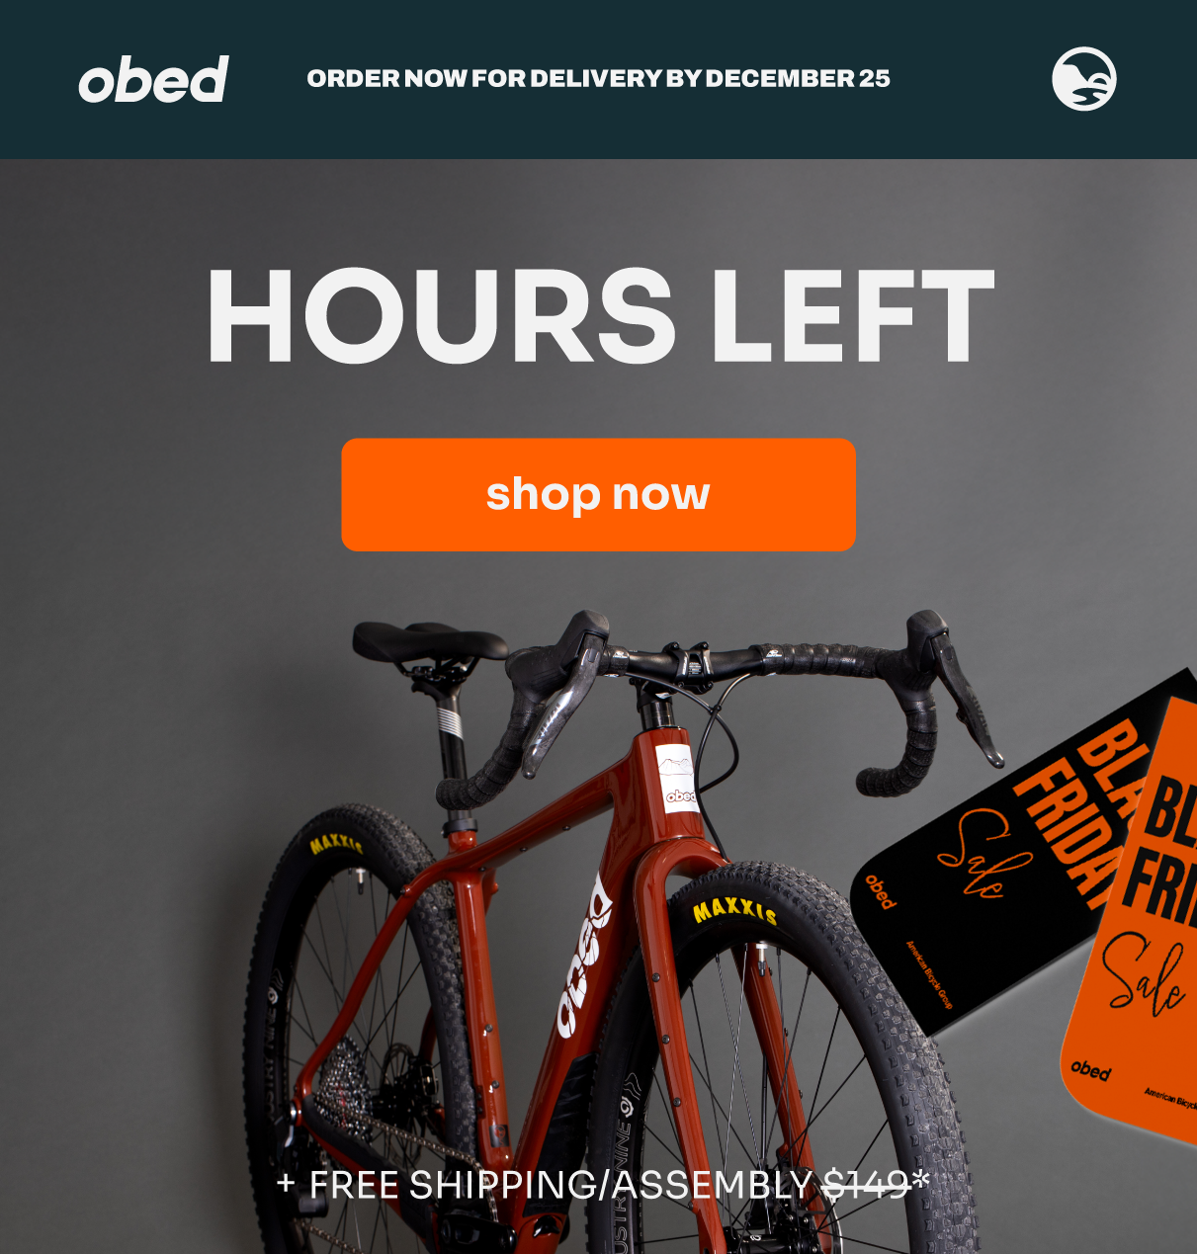Click the HOURS LEFT headline
1197x1254 pixels.
point(599,317)
